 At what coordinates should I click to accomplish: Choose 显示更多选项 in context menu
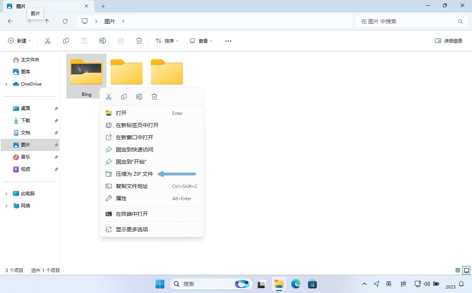click(132, 229)
